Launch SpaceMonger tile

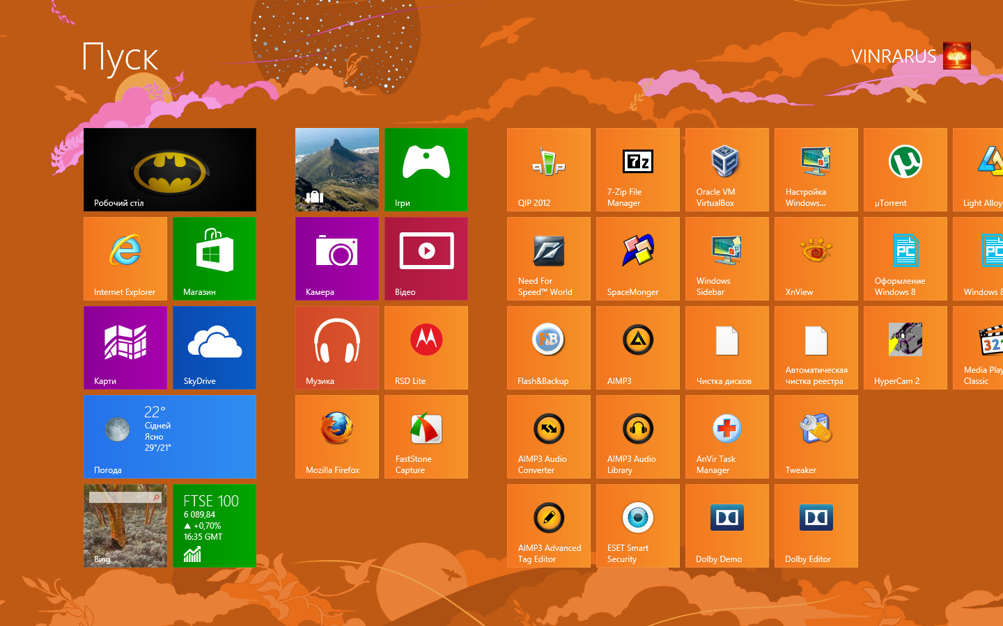click(638, 259)
